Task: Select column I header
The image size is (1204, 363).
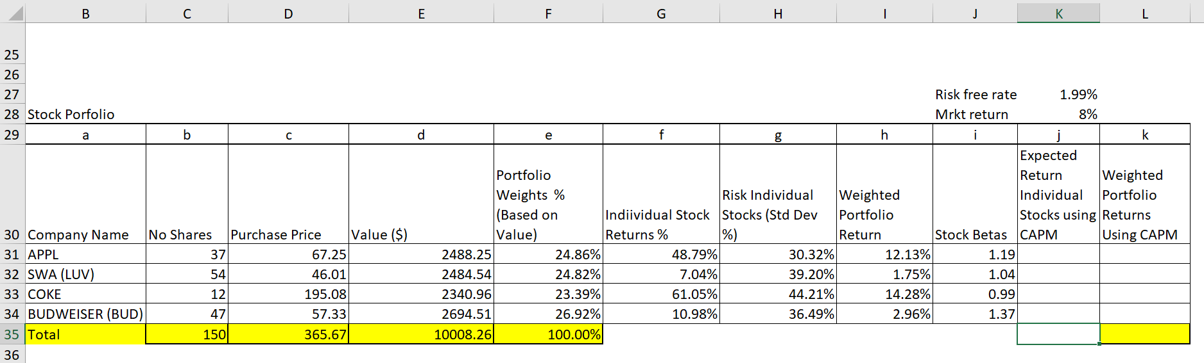Action: coord(885,13)
